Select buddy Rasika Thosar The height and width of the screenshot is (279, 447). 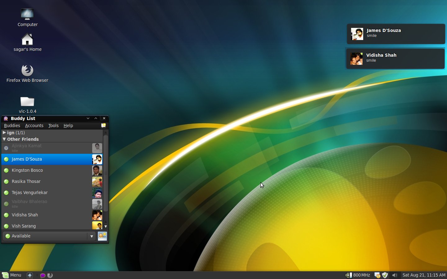click(52, 182)
